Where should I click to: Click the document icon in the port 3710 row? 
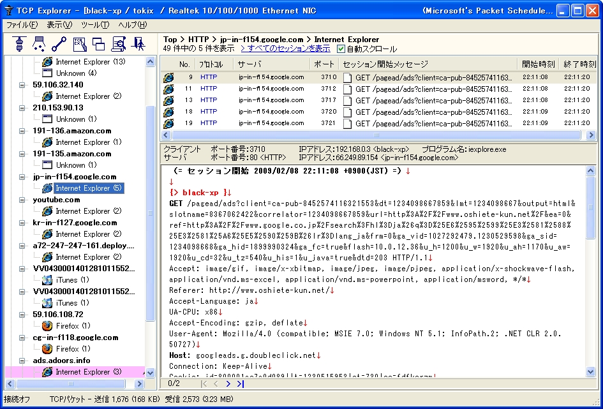[x=347, y=77]
